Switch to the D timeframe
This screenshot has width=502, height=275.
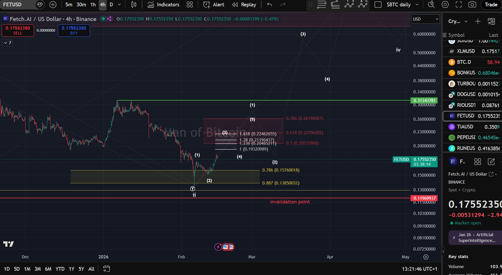(x=111, y=5)
